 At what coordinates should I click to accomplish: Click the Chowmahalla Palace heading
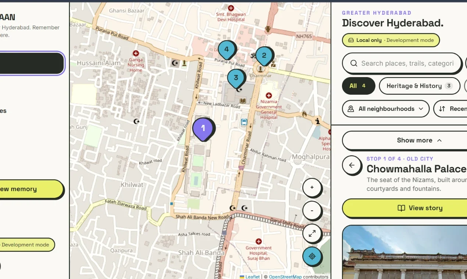coord(416,169)
